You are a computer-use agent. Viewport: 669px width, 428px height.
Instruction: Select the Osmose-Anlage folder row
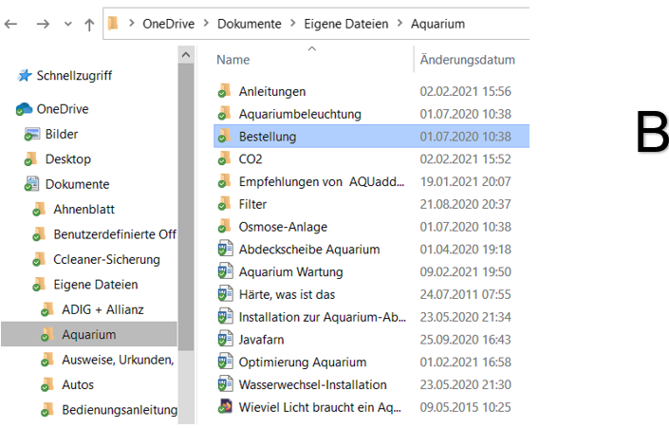click(371, 227)
